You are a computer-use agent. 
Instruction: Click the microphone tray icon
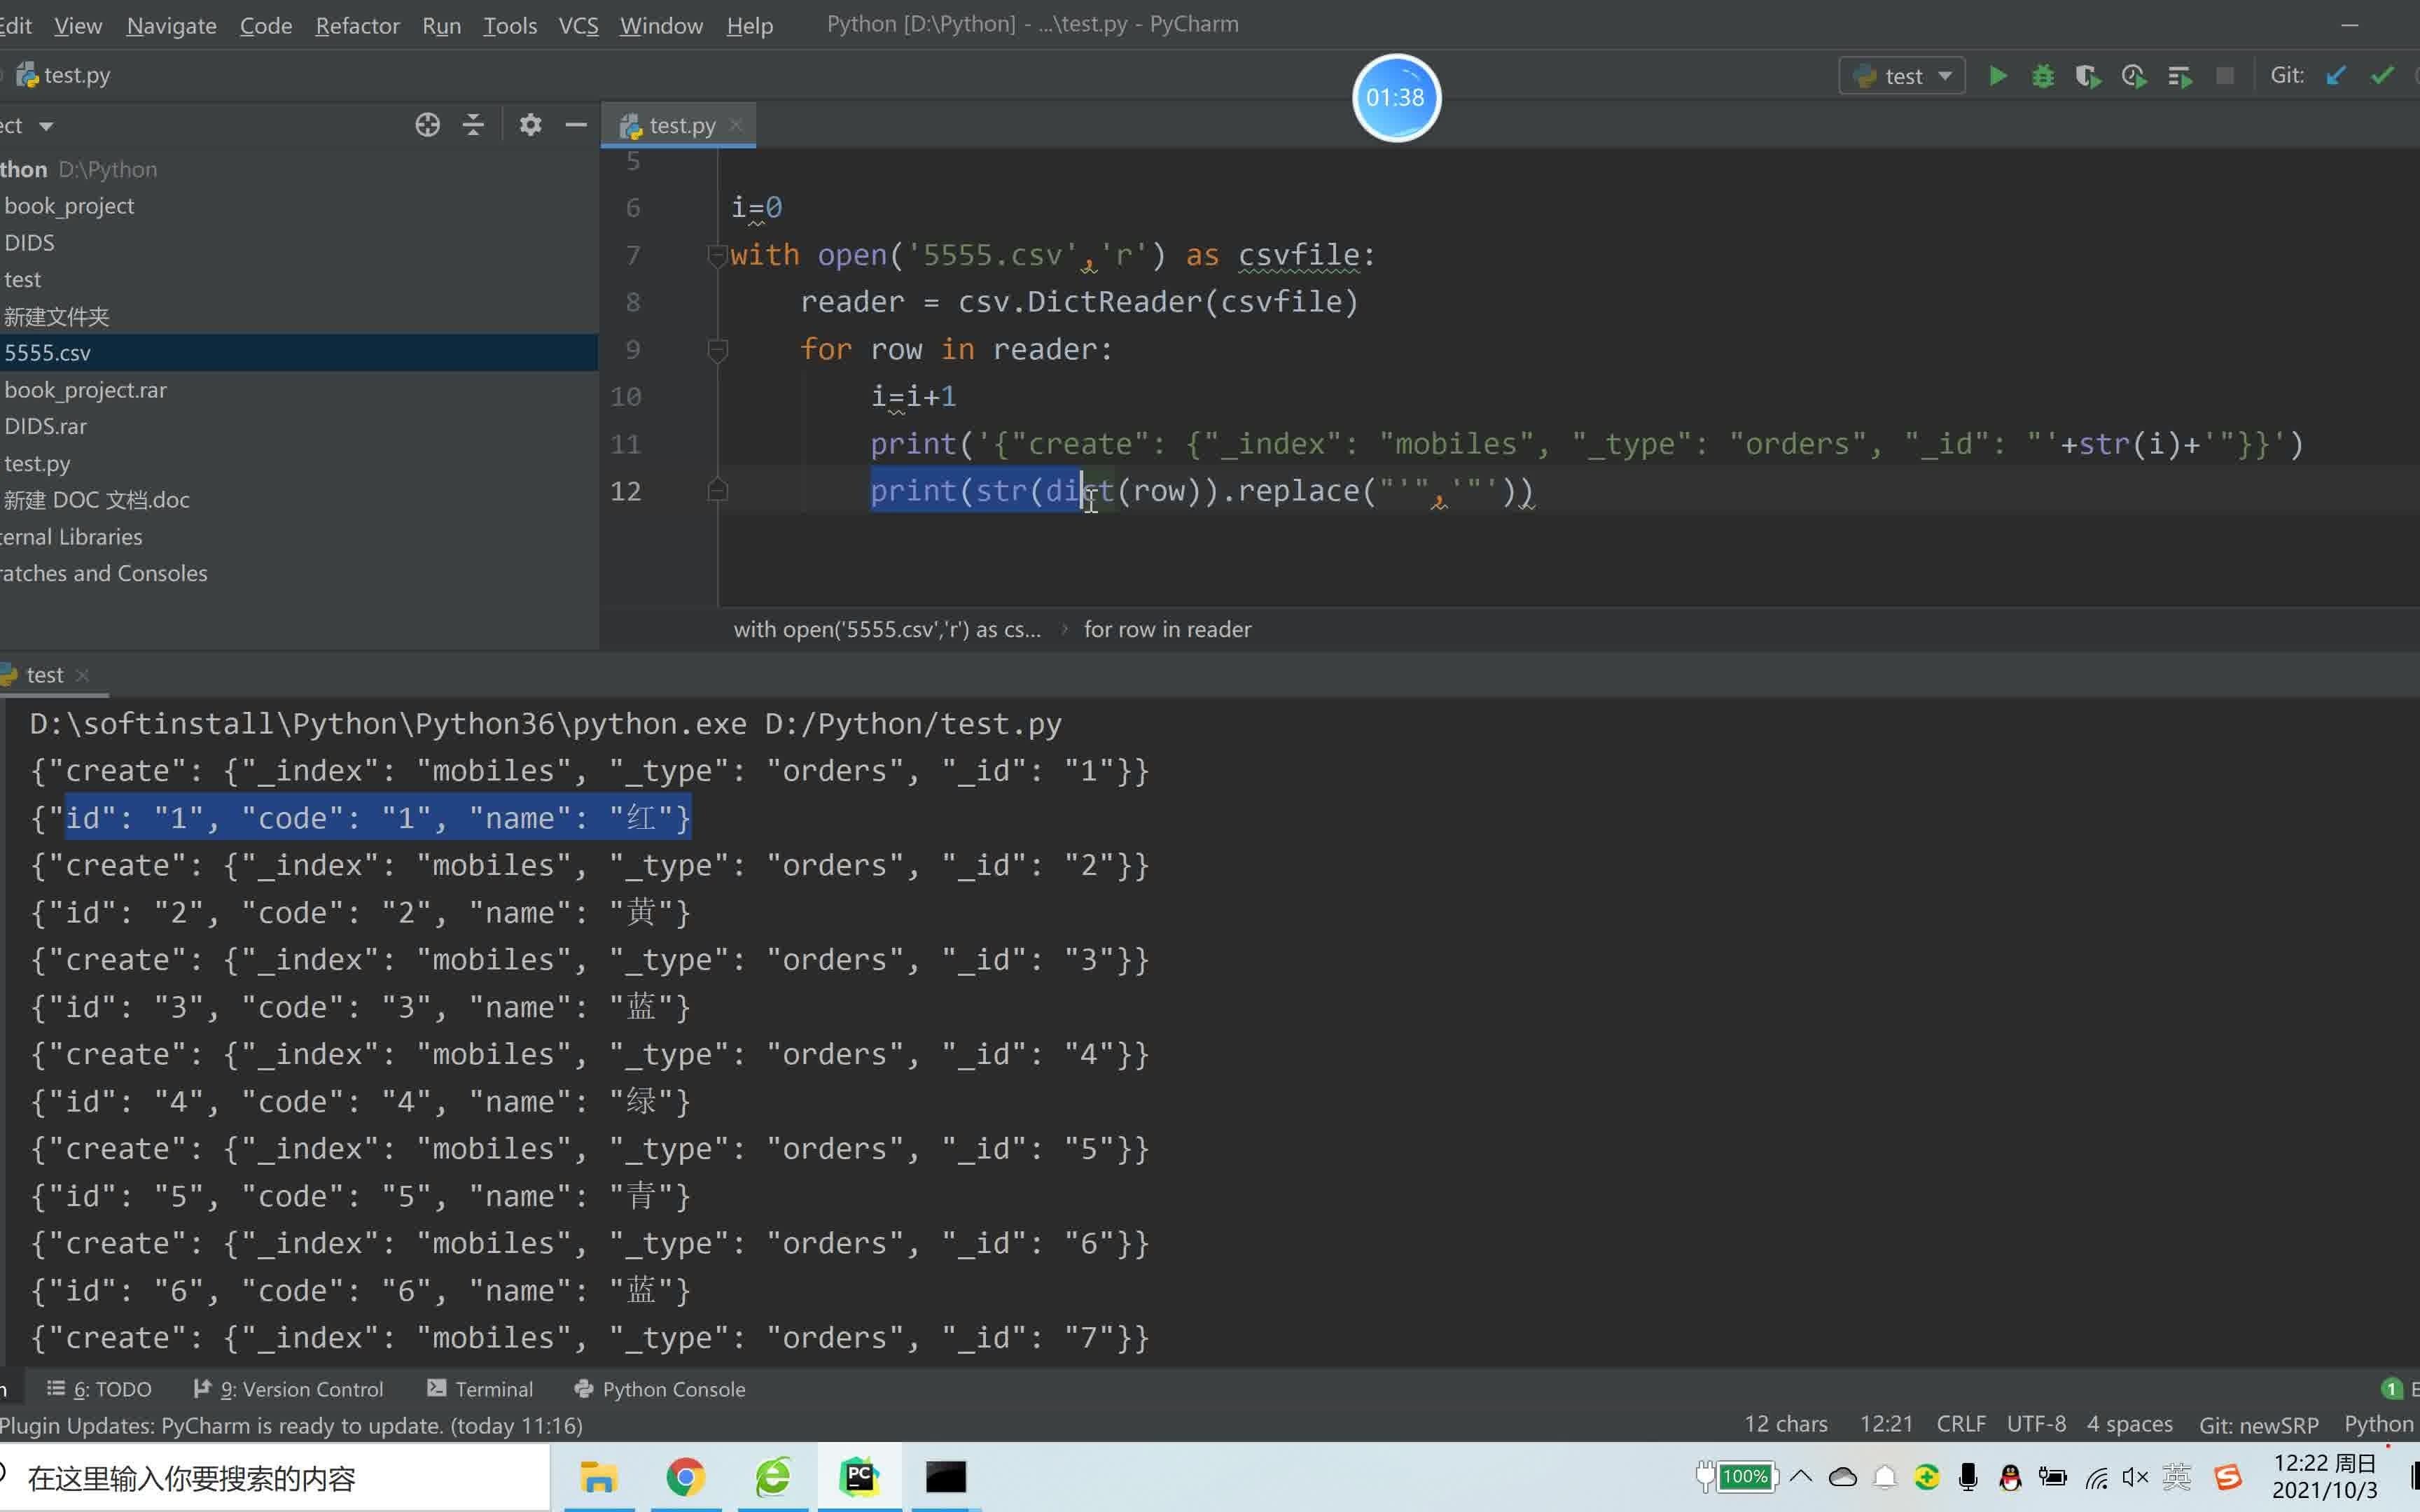click(1968, 1477)
